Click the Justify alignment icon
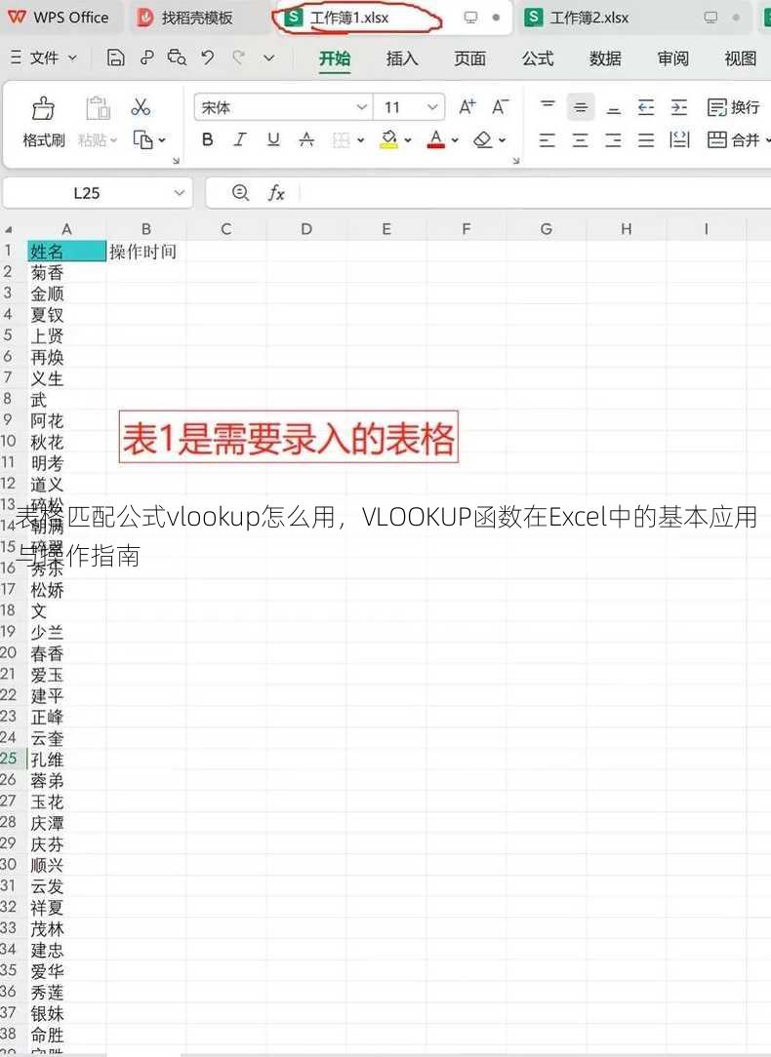The width and height of the screenshot is (771, 1057). (646, 140)
